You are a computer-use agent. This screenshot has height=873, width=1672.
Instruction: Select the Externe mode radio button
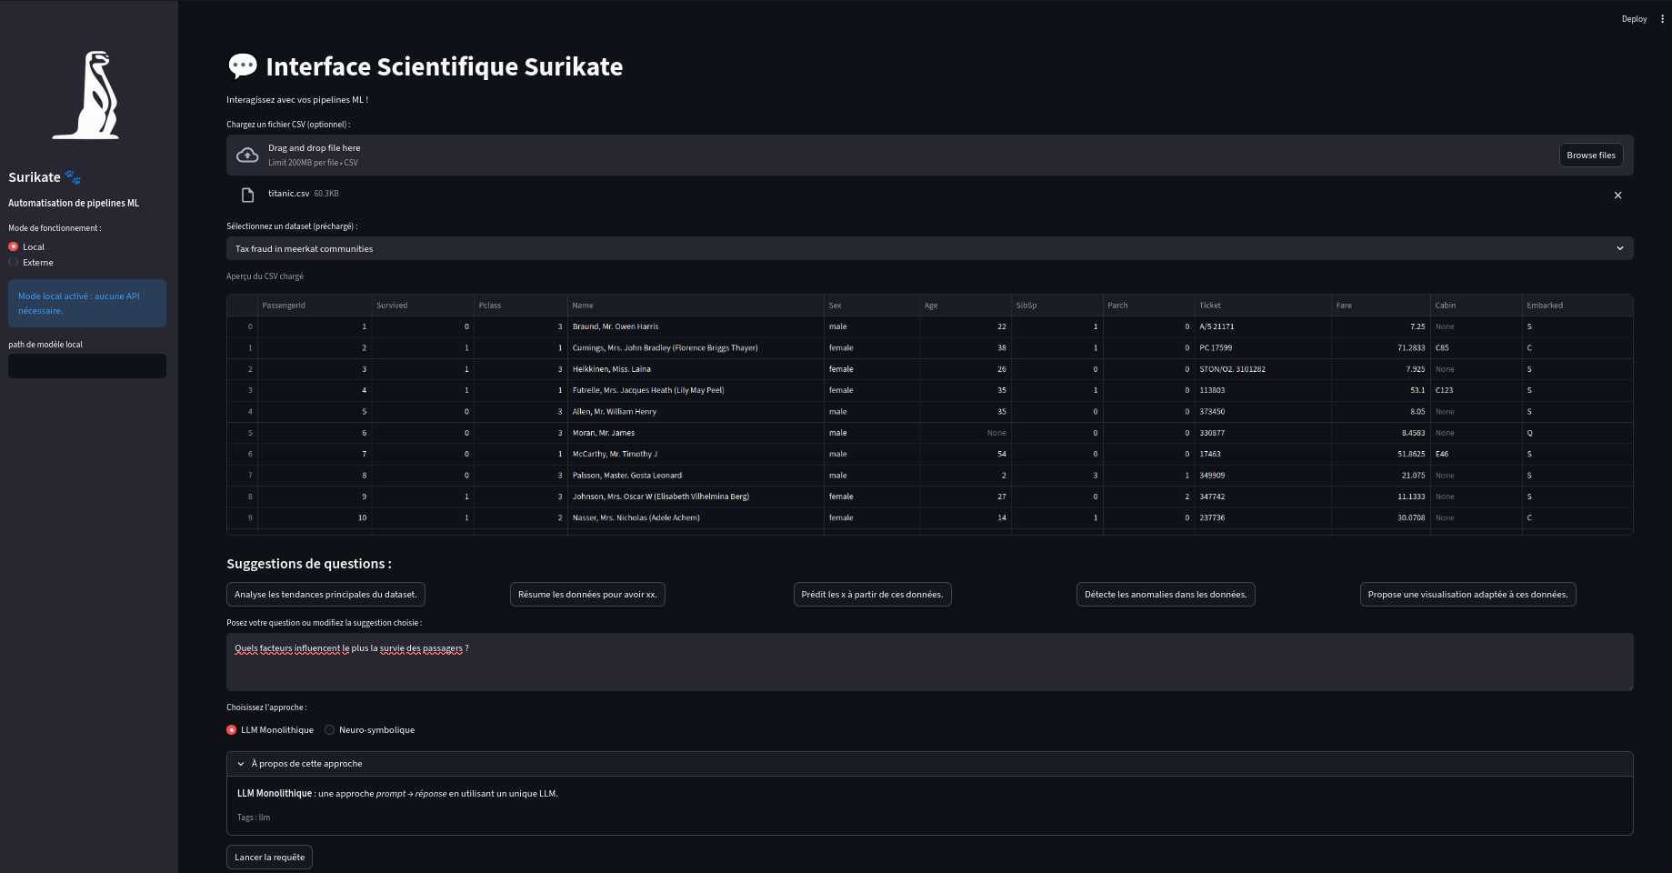[14, 262]
